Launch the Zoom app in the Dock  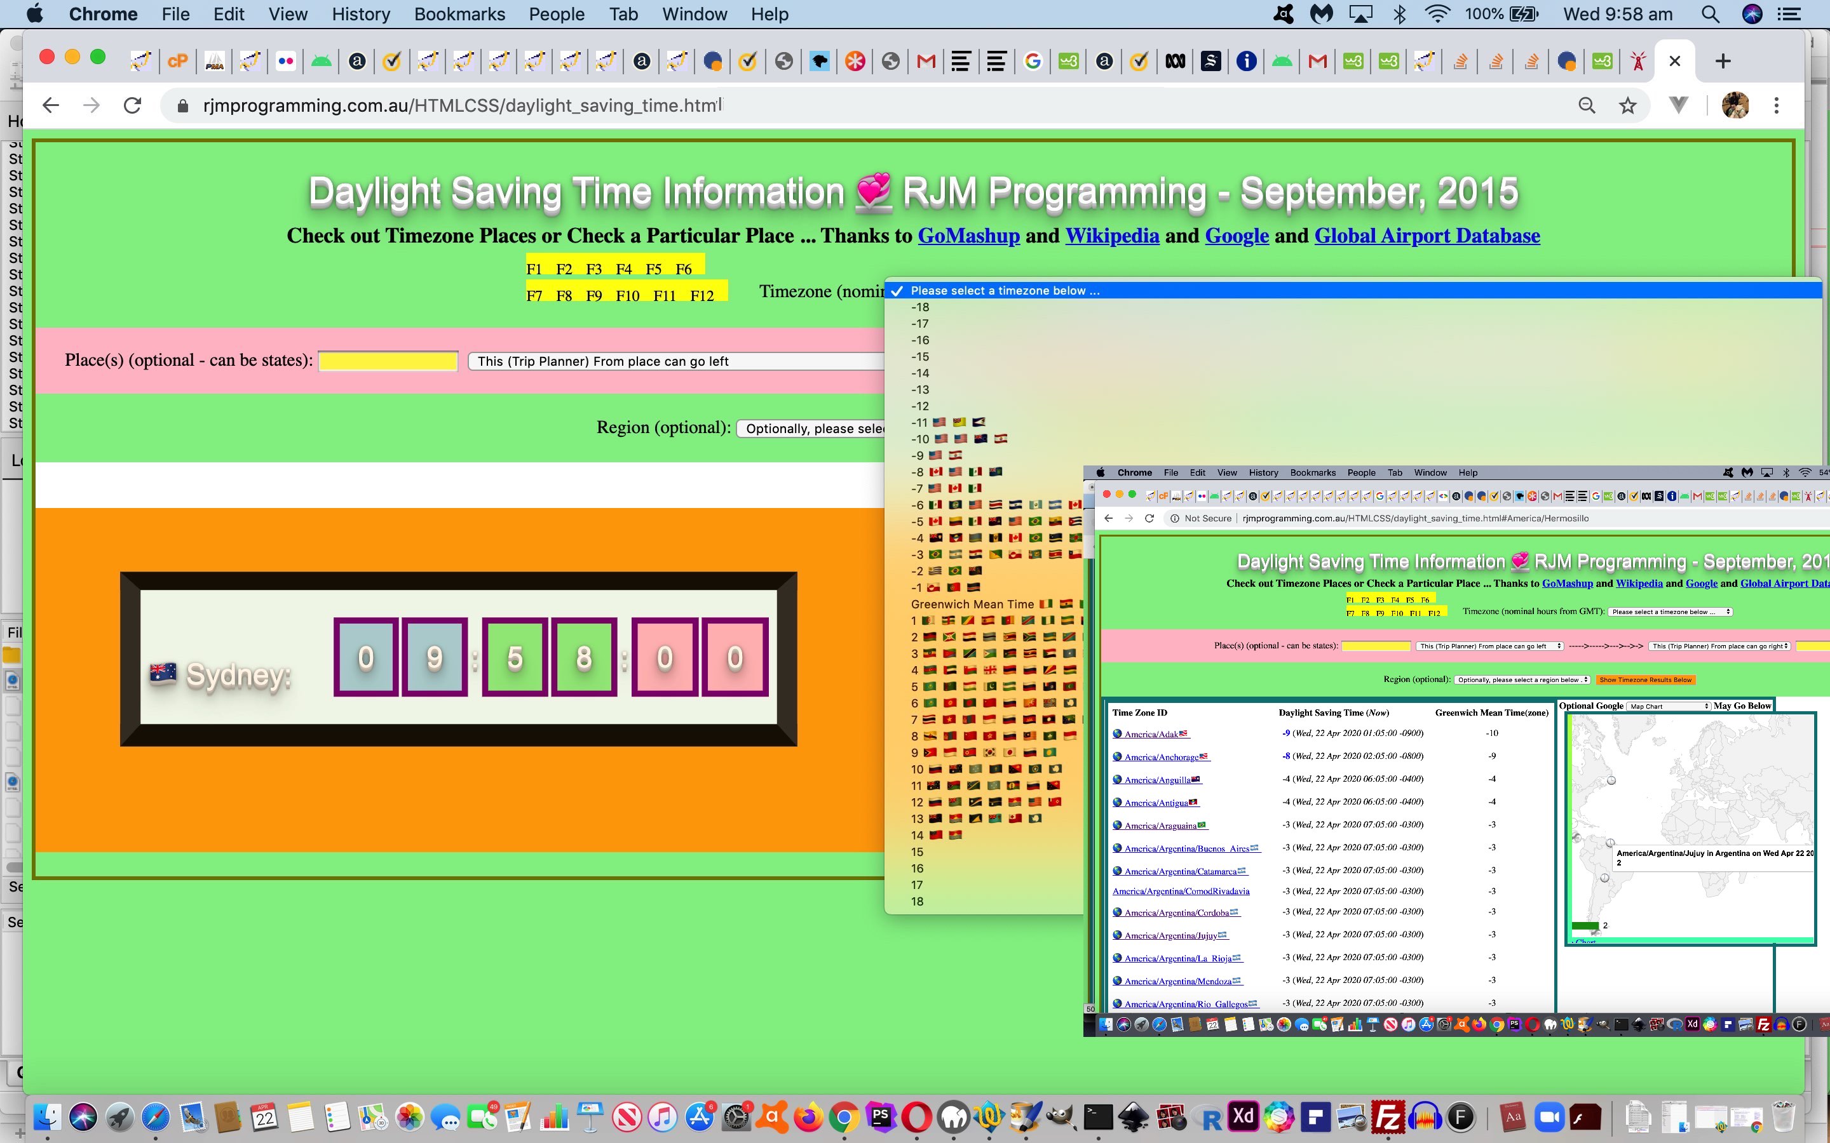pos(1549,1116)
